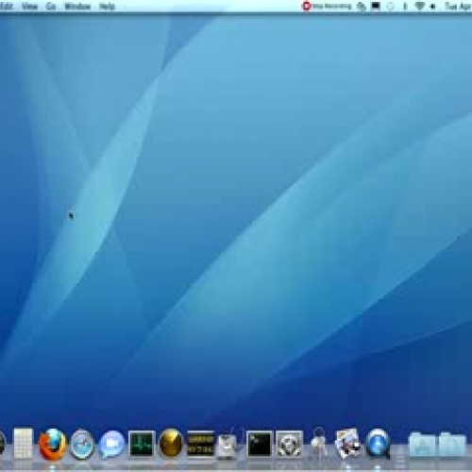Image resolution: width=472 pixels, height=472 pixels.
Task: Click the blue magnifier dock icon
Action: point(379,444)
